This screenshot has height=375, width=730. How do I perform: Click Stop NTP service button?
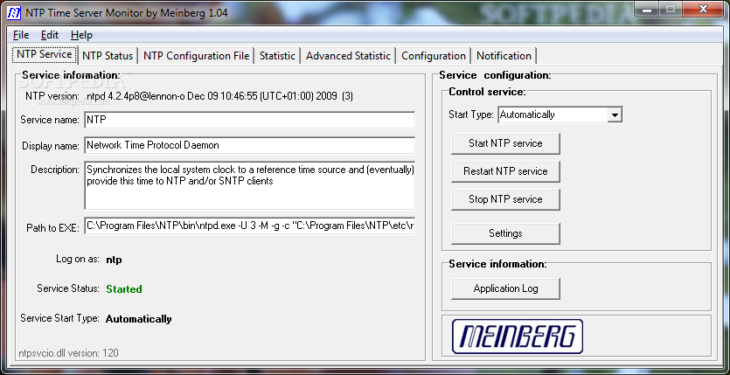point(505,199)
